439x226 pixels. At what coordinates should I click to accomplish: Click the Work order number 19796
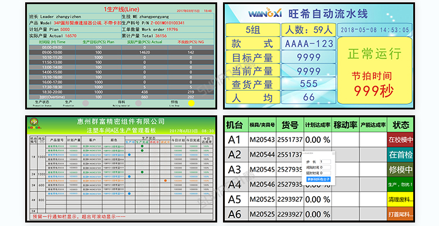[x=172, y=29]
